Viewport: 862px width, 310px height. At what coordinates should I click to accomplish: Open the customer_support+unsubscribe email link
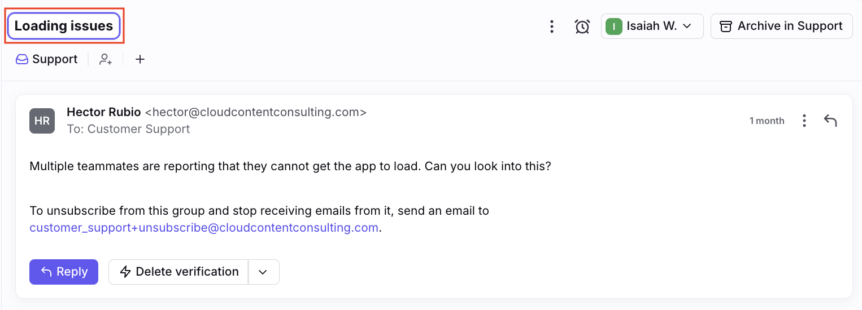point(204,228)
